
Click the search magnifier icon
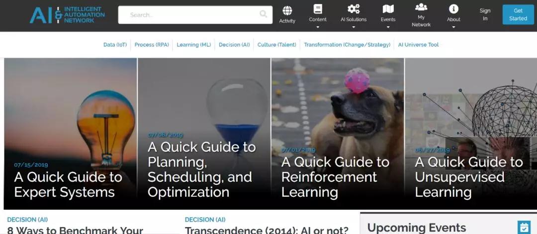(x=263, y=14)
